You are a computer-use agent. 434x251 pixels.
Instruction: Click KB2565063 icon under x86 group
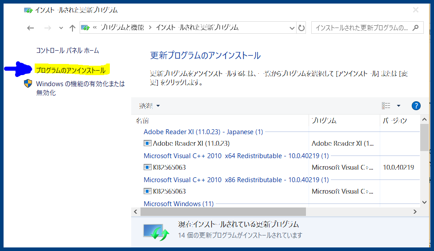(x=147, y=191)
